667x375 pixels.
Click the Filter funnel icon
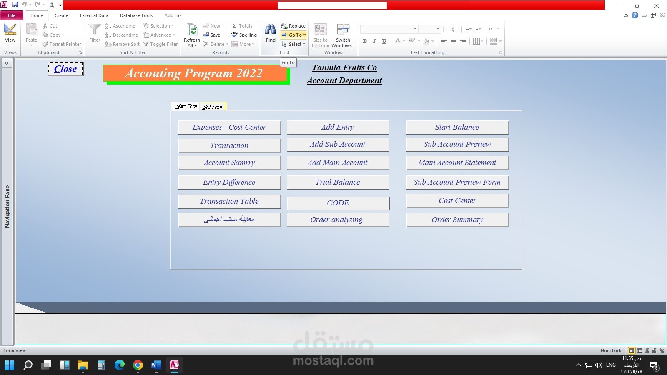click(x=95, y=29)
